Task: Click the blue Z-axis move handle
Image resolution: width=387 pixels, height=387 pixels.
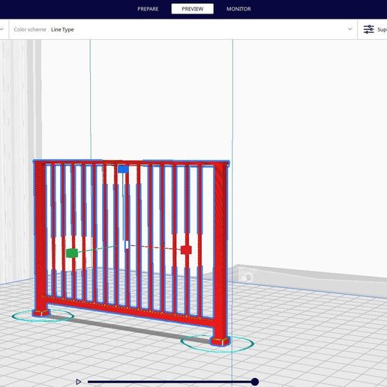Action: (123, 169)
